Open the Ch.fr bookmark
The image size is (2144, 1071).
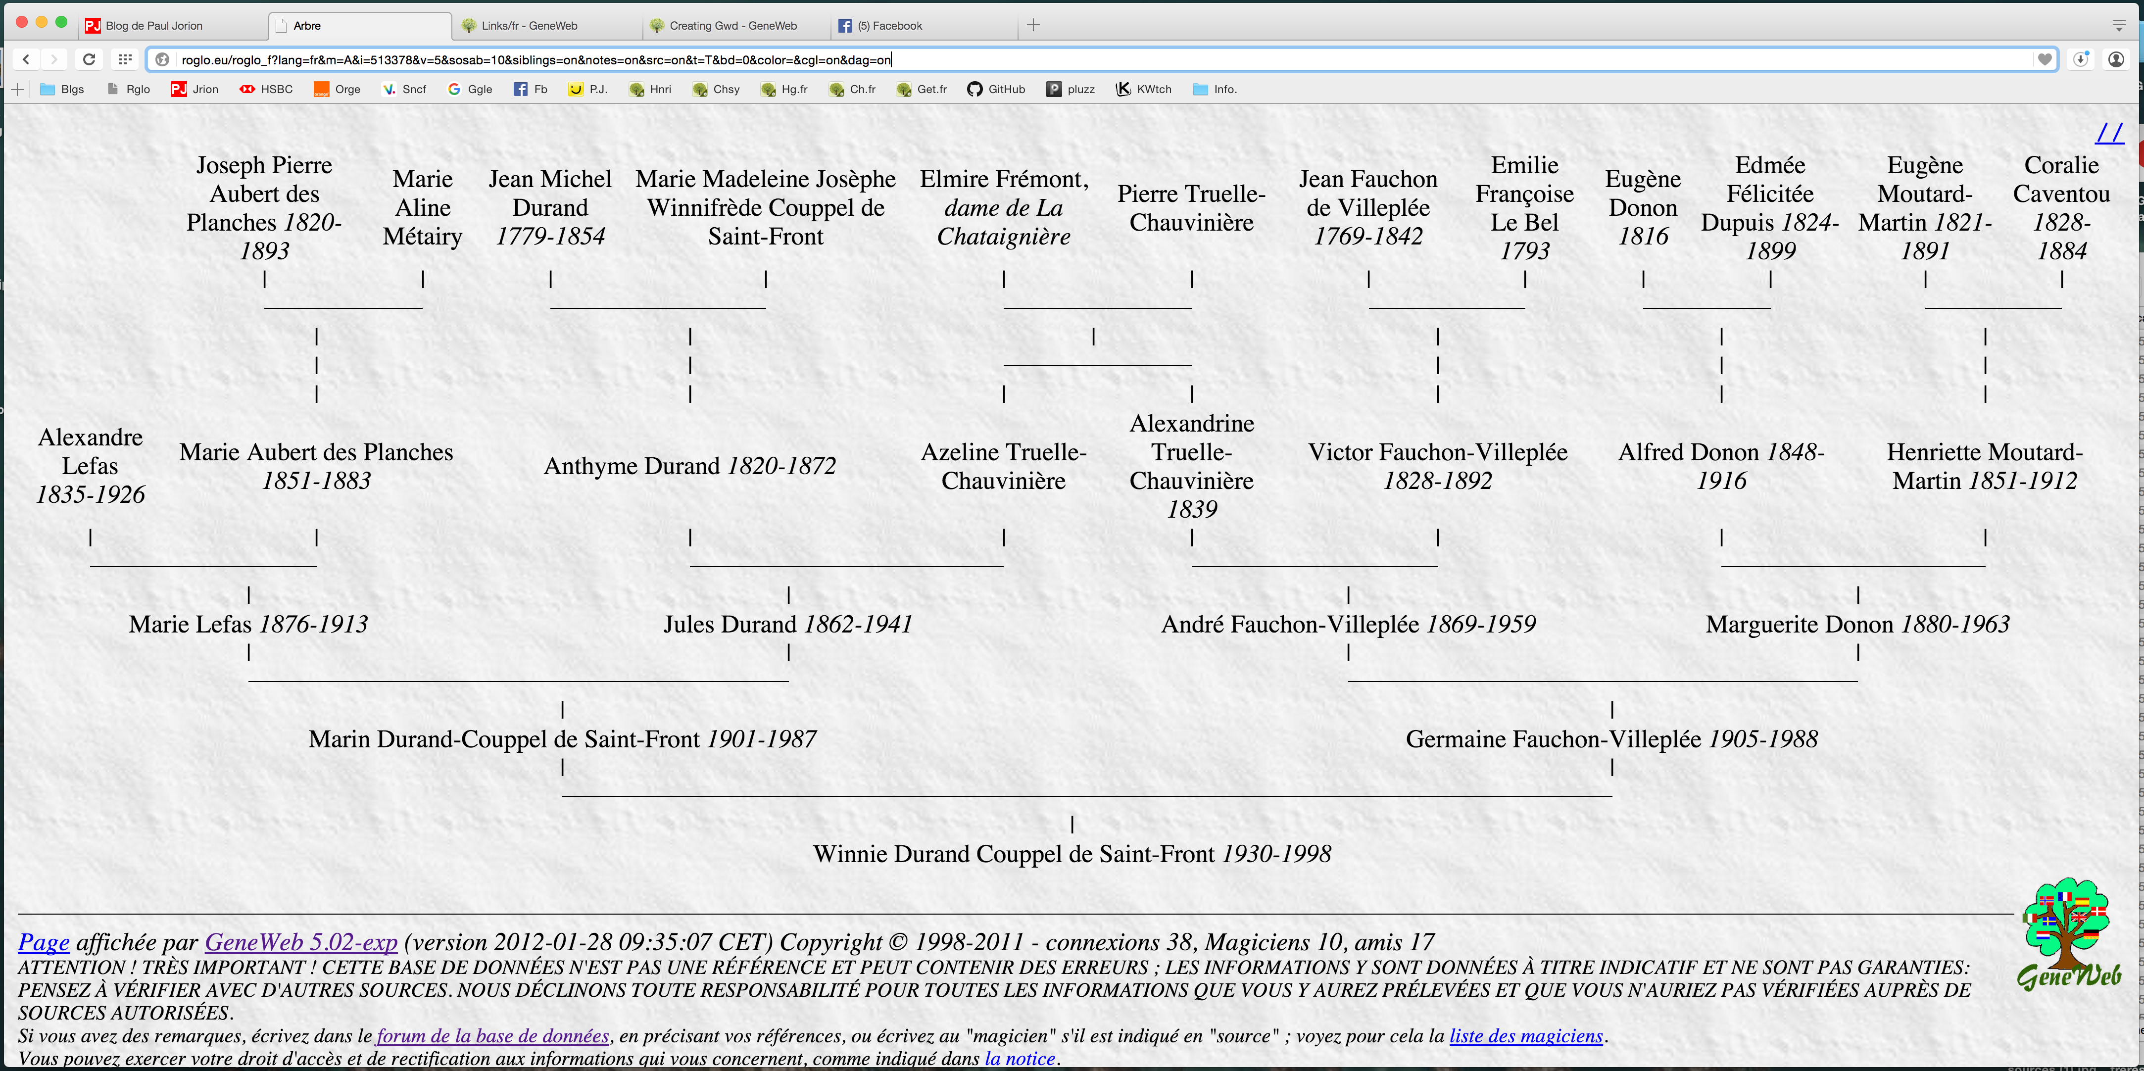pos(852,89)
